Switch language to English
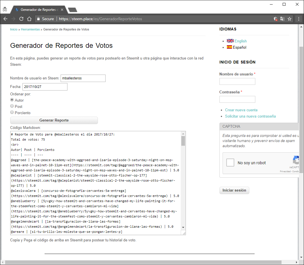 [x=241, y=41]
